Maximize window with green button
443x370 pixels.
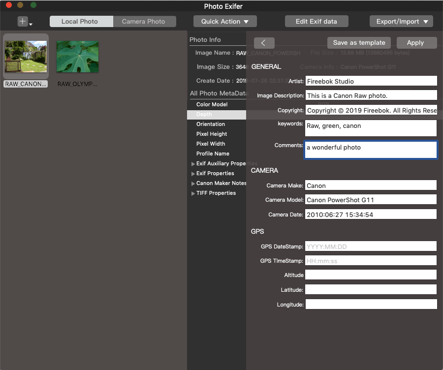point(33,5)
